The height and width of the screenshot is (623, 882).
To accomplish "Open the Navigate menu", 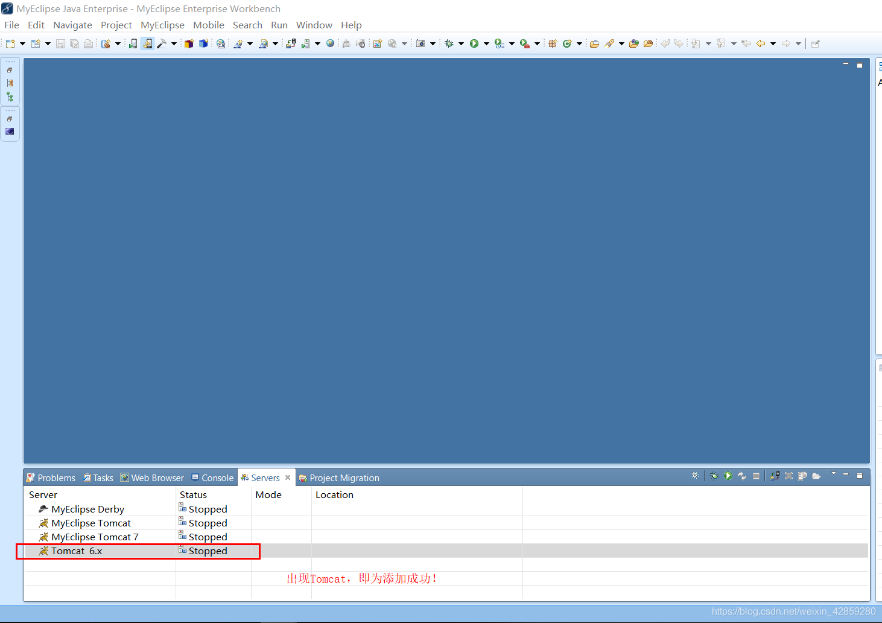I will tap(72, 25).
